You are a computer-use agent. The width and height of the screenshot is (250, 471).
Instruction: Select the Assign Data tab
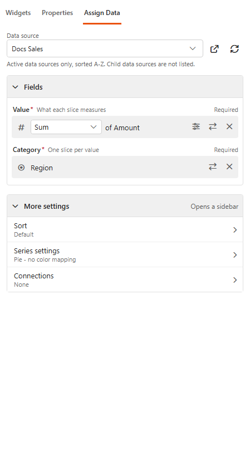tap(102, 13)
